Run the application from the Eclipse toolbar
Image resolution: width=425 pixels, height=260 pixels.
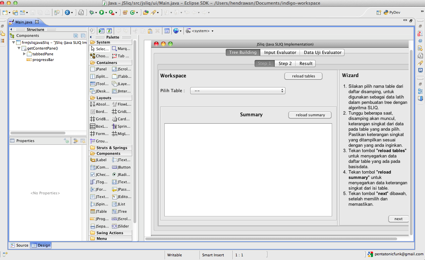(102, 12)
